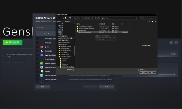Click the cancel button in Steam dialog

point(106,87)
